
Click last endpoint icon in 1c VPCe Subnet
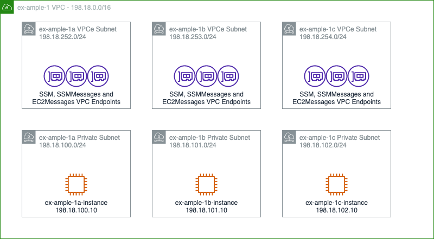[x=359, y=76]
